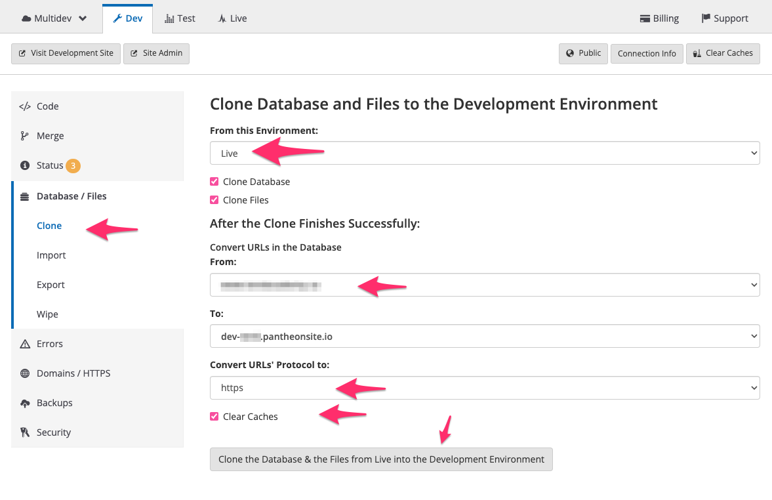Screen dimensions: 772x500
Task: Click the external link icon on Site Admin
Action: click(x=134, y=53)
